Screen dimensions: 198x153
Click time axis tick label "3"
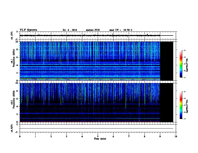pos(66,136)
